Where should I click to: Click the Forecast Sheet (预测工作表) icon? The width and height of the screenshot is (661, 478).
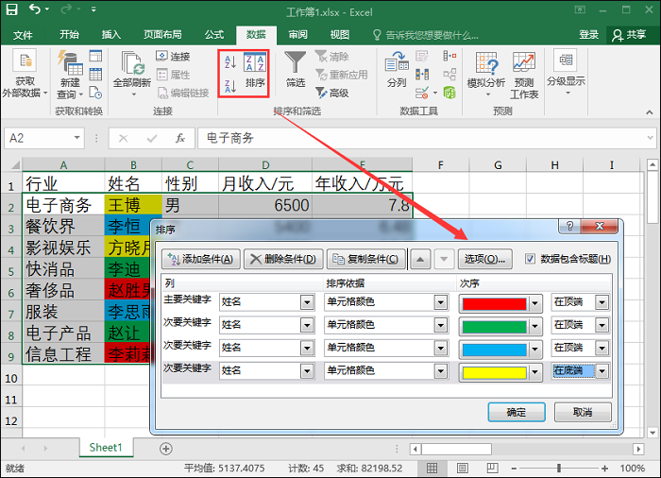(524, 74)
